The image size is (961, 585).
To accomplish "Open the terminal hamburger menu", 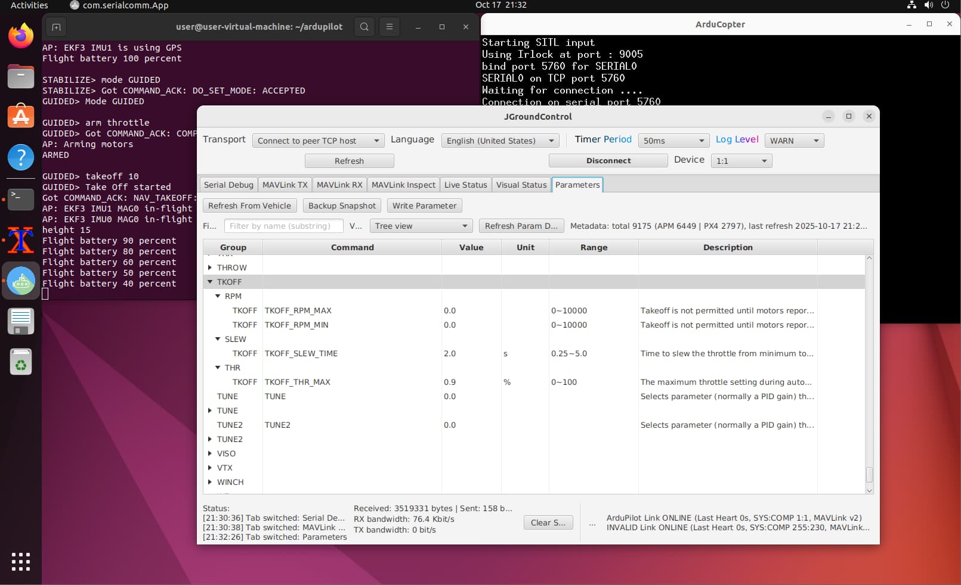I will [390, 27].
